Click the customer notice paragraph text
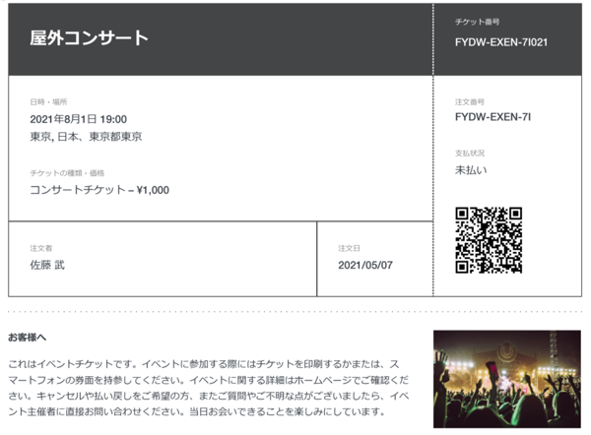 tap(209, 388)
